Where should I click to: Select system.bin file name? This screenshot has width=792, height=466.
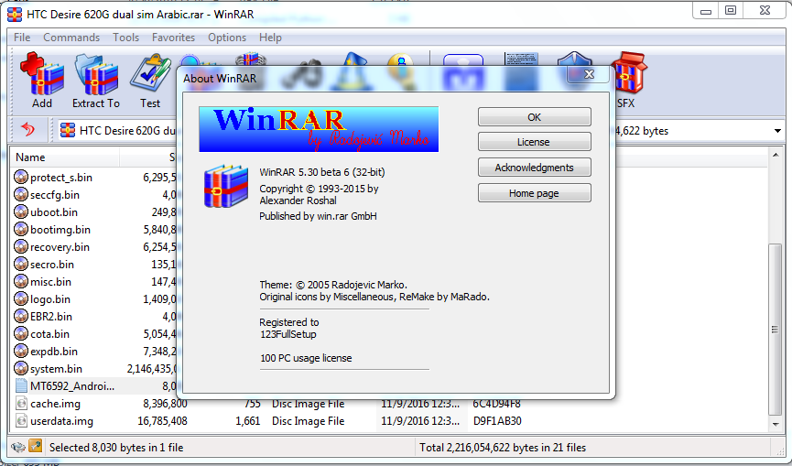click(x=56, y=369)
